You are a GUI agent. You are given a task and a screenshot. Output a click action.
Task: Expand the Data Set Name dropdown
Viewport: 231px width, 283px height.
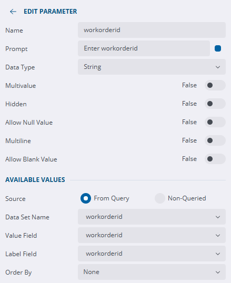[x=152, y=217]
